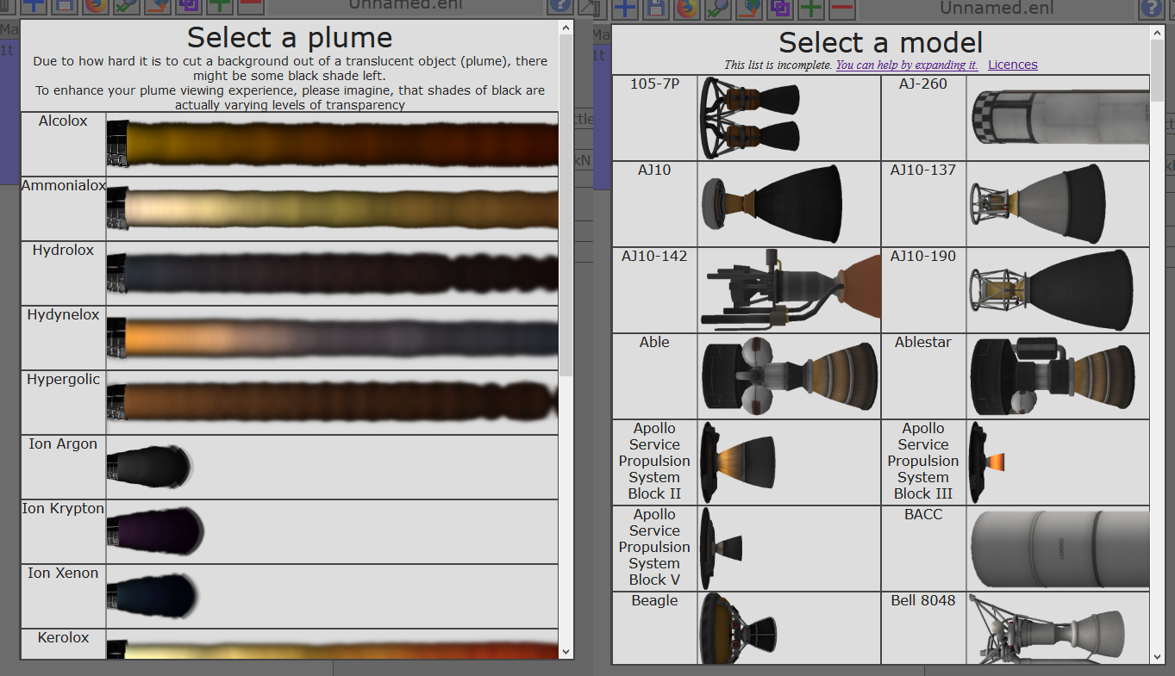Select the Ion Xenon plume image
Screen dimensions: 1175x676
pyautogui.click(x=153, y=596)
